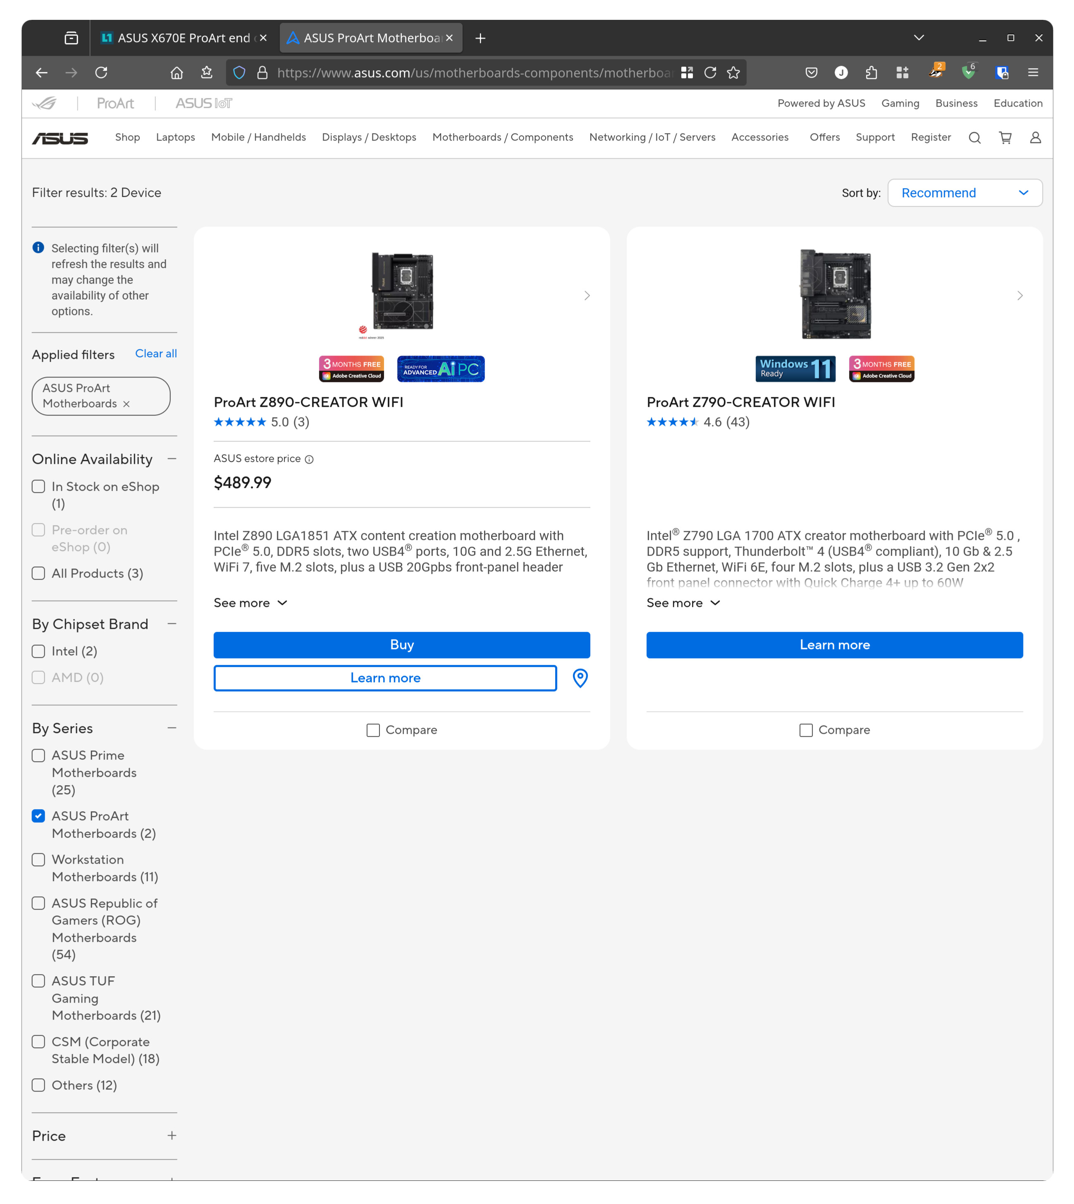The image size is (1074, 1204).
Task: Open the shopping cart icon
Action: click(1005, 138)
